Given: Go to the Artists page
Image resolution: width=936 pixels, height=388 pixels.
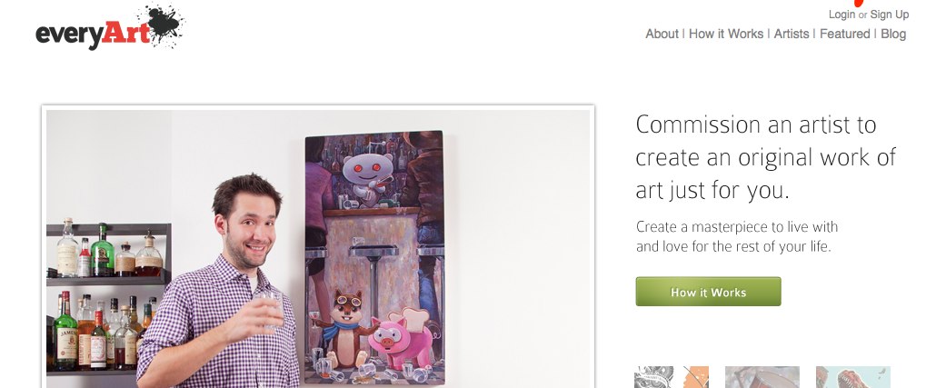Looking at the screenshot, I should click(x=792, y=34).
